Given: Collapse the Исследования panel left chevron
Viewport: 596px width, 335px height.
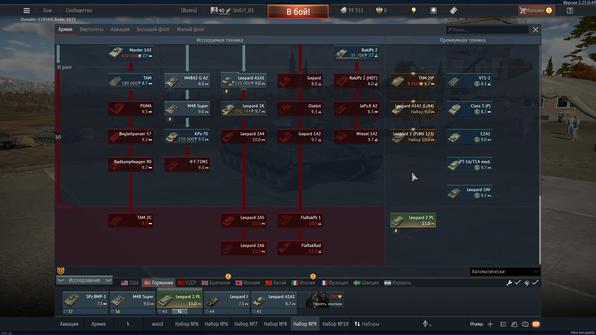Looking at the screenshot, I should coord(61,280).
